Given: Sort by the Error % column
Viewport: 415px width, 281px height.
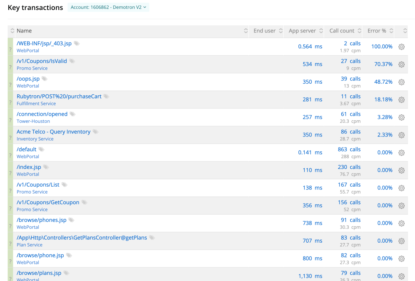Looking at the screenshot, I should coord(377,31).
